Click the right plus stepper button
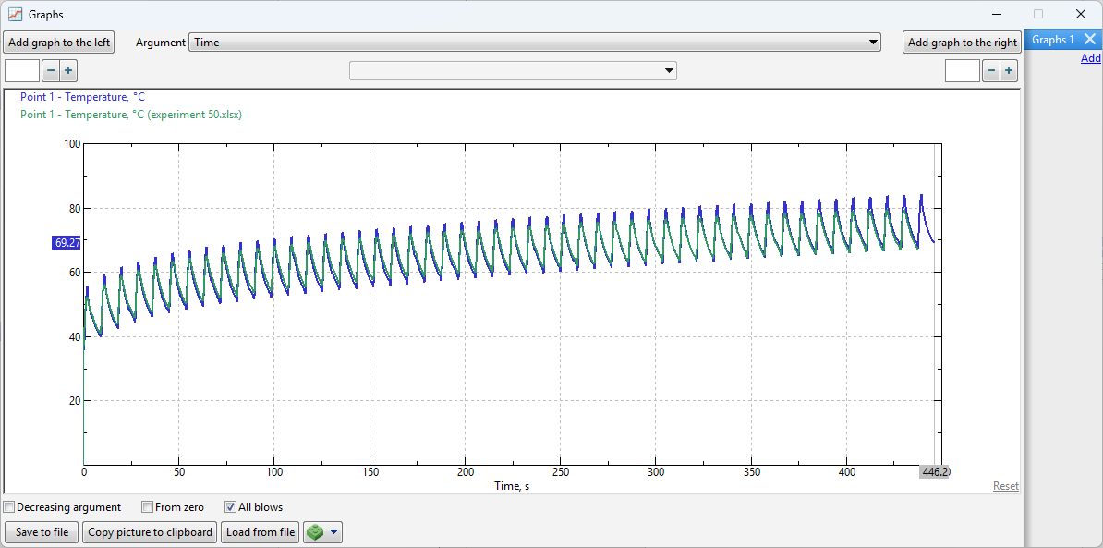1103x548 pixels. coord(1009,71)
